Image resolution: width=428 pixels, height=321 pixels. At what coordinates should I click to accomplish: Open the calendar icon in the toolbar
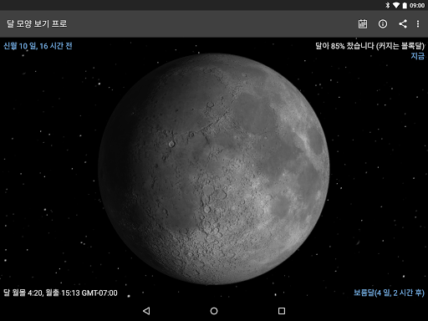click(363, 24)
